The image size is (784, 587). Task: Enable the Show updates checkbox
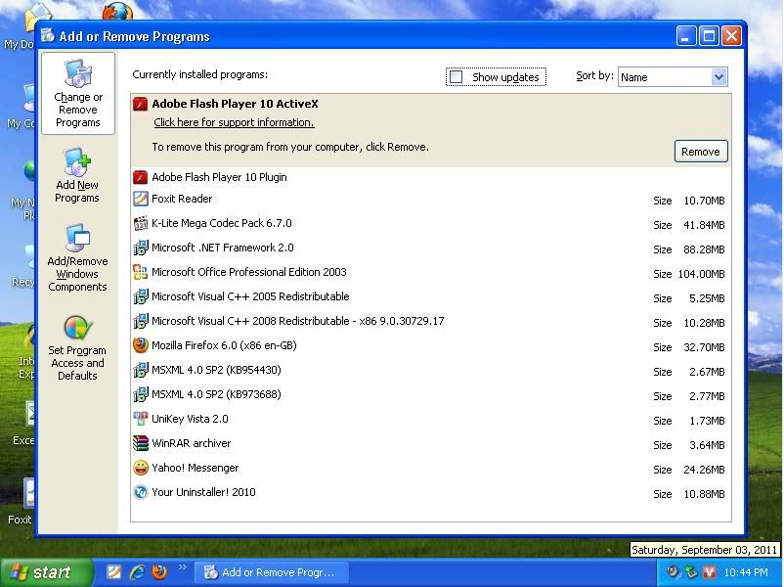tap(456, 77)
